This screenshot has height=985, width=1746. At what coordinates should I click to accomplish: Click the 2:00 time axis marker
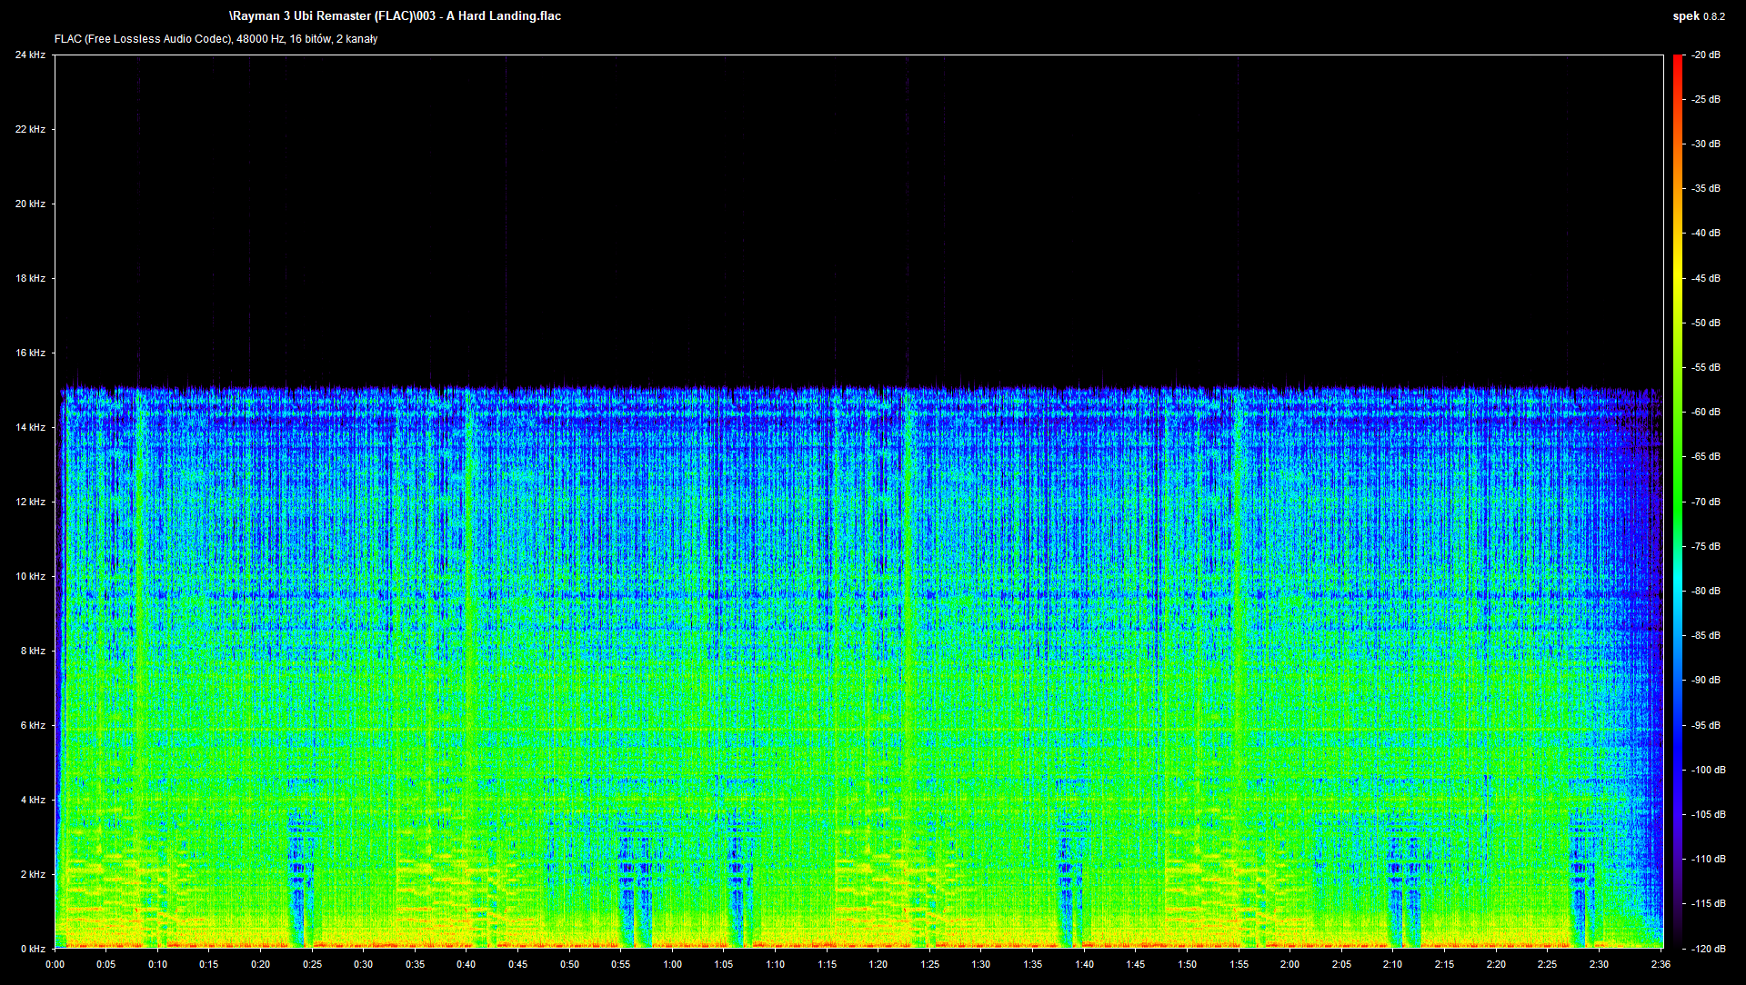pos(1289,964)
